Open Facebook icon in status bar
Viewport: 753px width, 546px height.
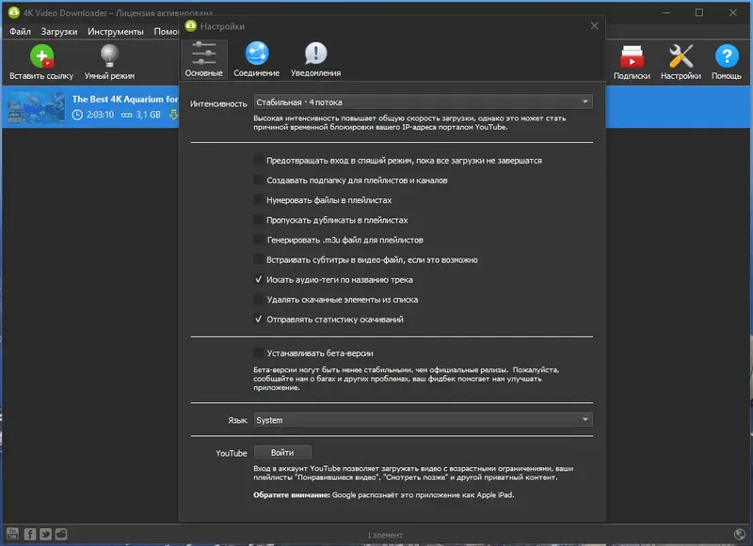point(30,534)
